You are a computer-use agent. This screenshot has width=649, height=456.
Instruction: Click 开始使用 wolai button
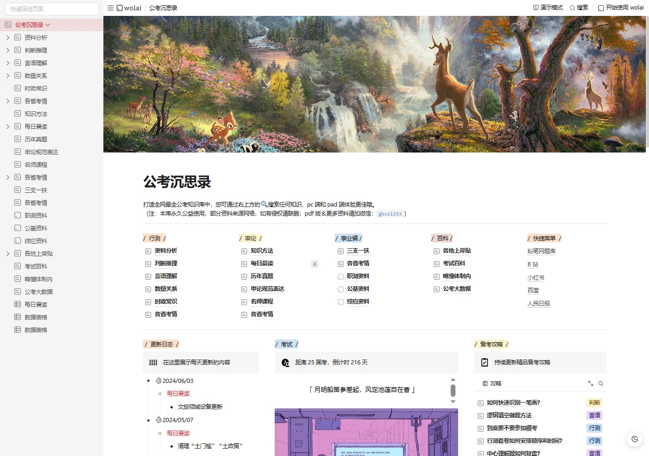(x=620, y=8)
